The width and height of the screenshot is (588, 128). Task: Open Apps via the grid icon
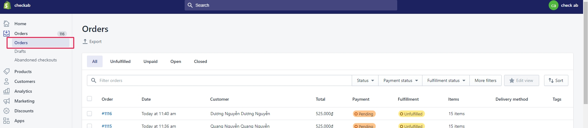tap(6, 121)
